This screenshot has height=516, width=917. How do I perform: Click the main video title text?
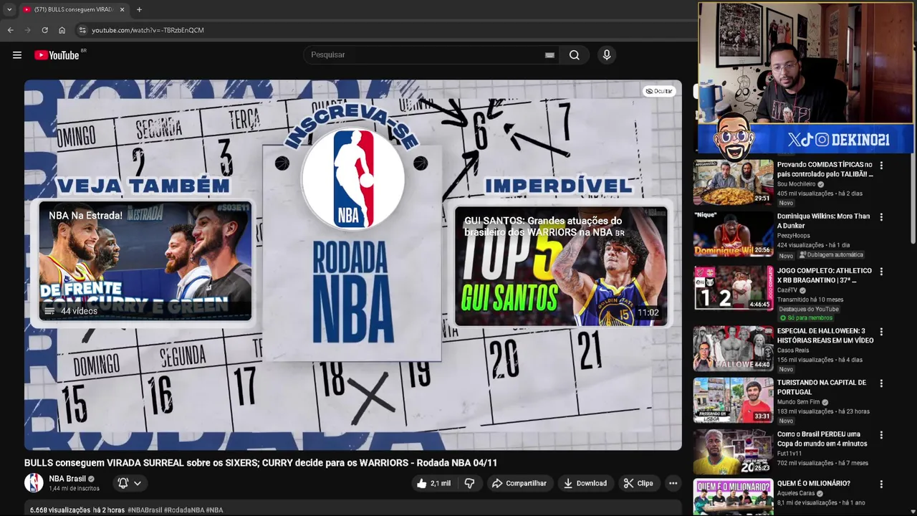(261, 463)
